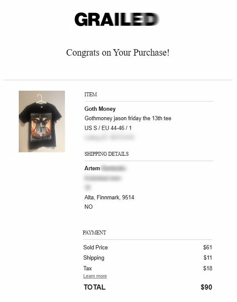Select the Gothmoney jason friday the 13th tee title
The width and height of the screenshot is (237, 302).
(x=128, y=118)
